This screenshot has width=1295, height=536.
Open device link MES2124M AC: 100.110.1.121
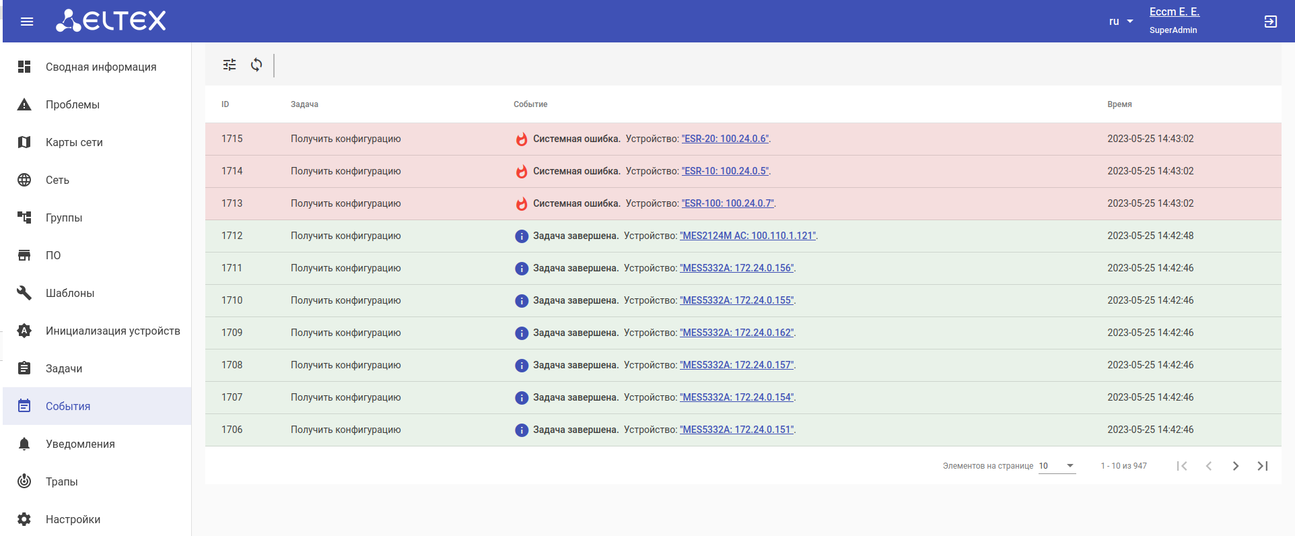coord(748,236)
